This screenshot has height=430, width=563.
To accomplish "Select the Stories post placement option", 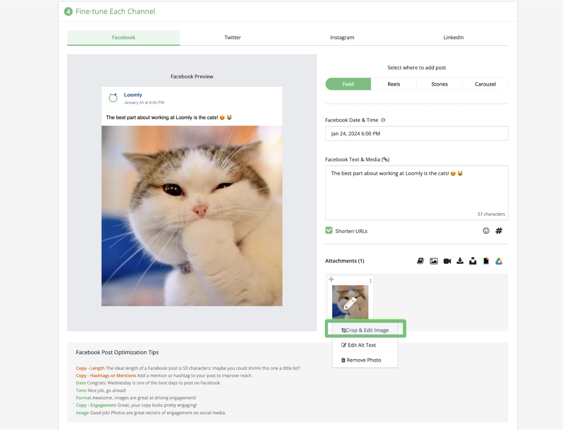I will pos(439,84).
